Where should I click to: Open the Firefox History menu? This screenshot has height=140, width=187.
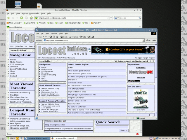(x=25, y=14)
